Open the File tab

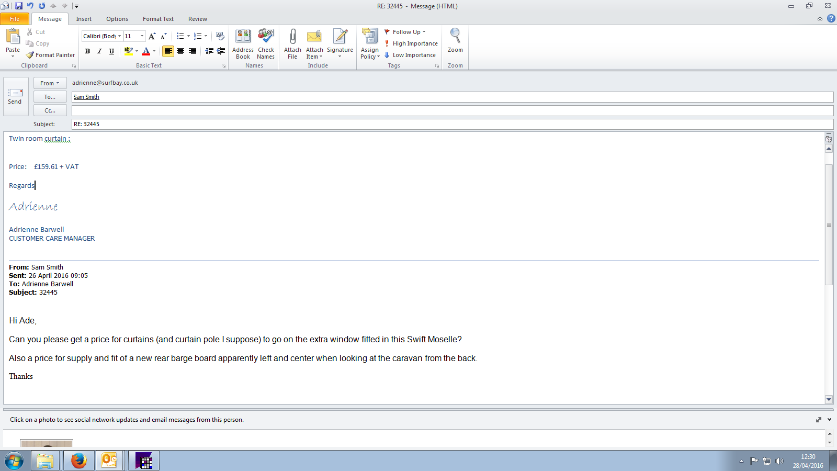pyautogui.click(x=15, y=19)
